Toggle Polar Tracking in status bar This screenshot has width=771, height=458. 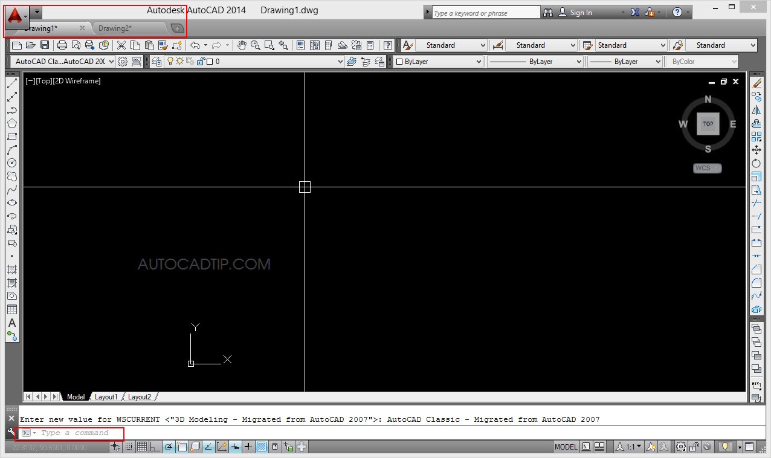coord(168,447)
